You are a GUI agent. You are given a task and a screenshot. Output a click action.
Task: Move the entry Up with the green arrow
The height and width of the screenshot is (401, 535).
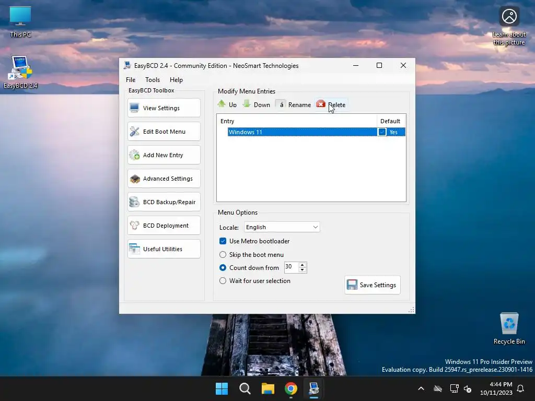[x=227, y=104]
